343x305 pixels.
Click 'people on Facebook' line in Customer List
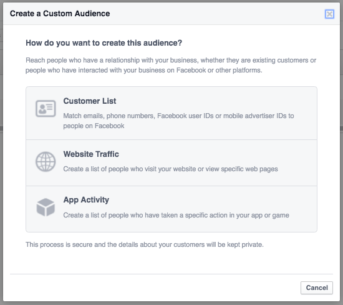[x=94, y=126]
